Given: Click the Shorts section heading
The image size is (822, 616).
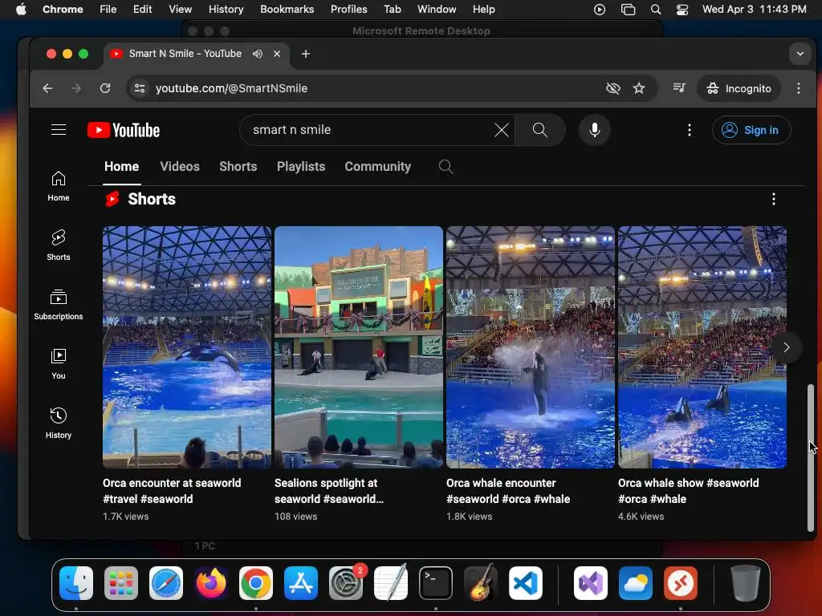Looking at the screenshot, I should pos(152,199).
